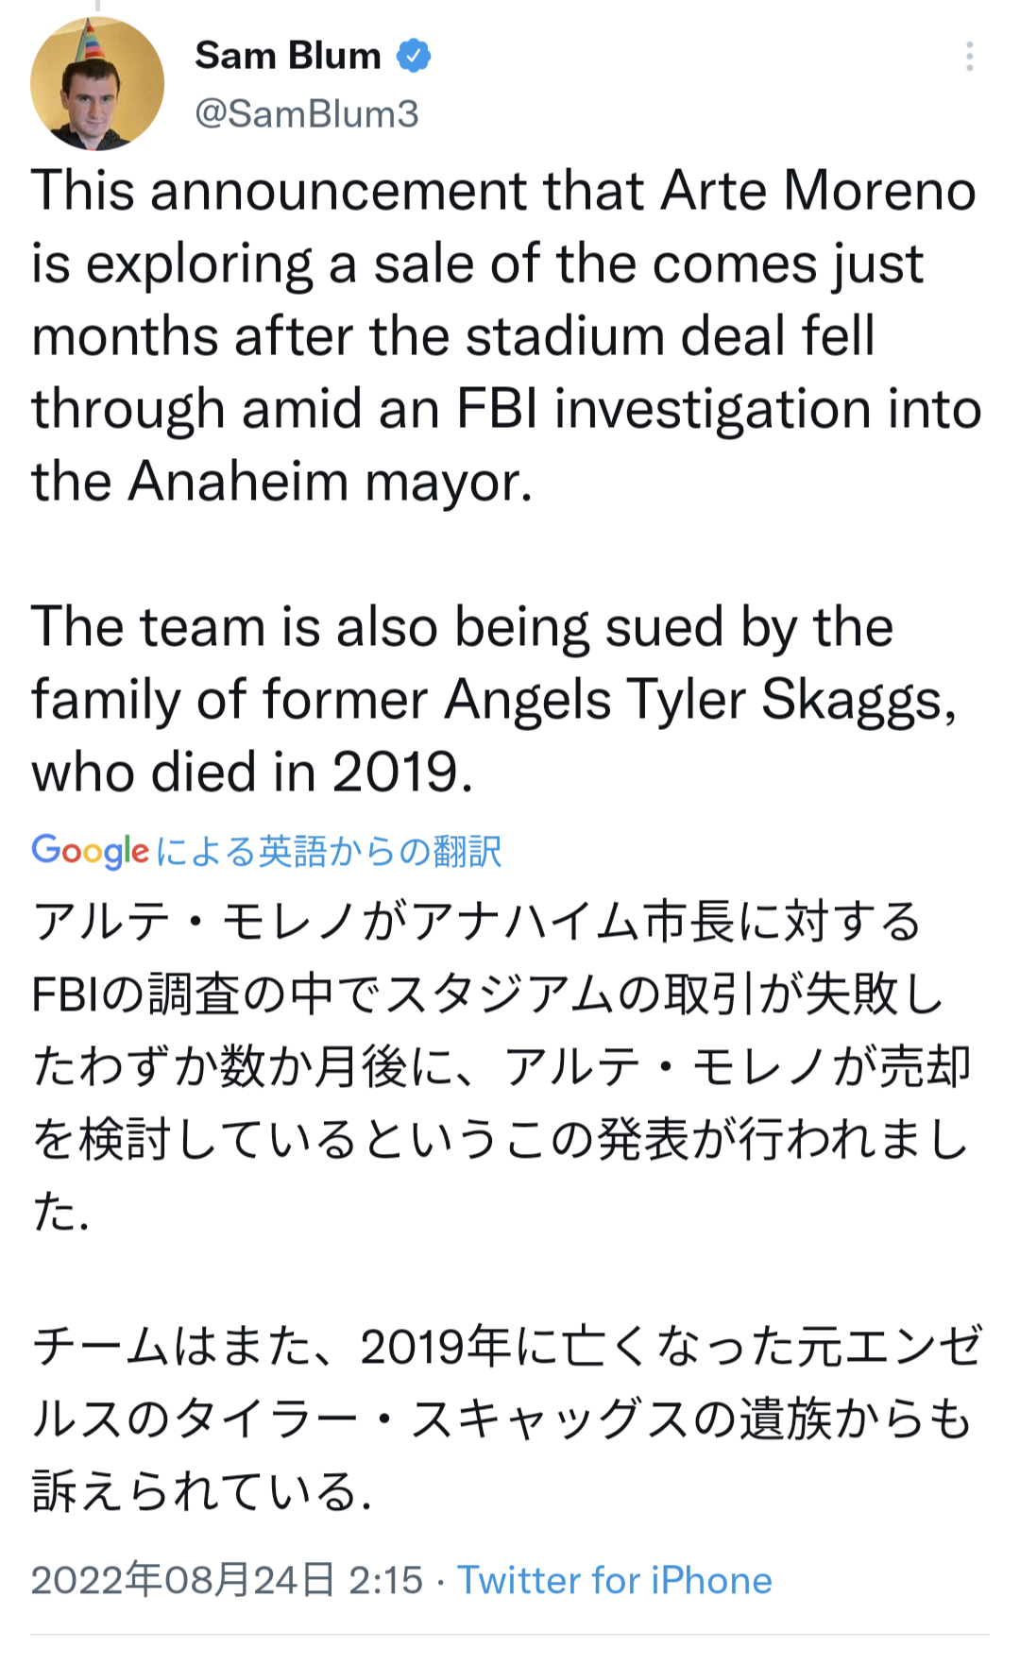The image size is (1020, 1665).
Task: Open the @SamBlum3 handle
Action: pyautogui.click(x=307, y=113)
